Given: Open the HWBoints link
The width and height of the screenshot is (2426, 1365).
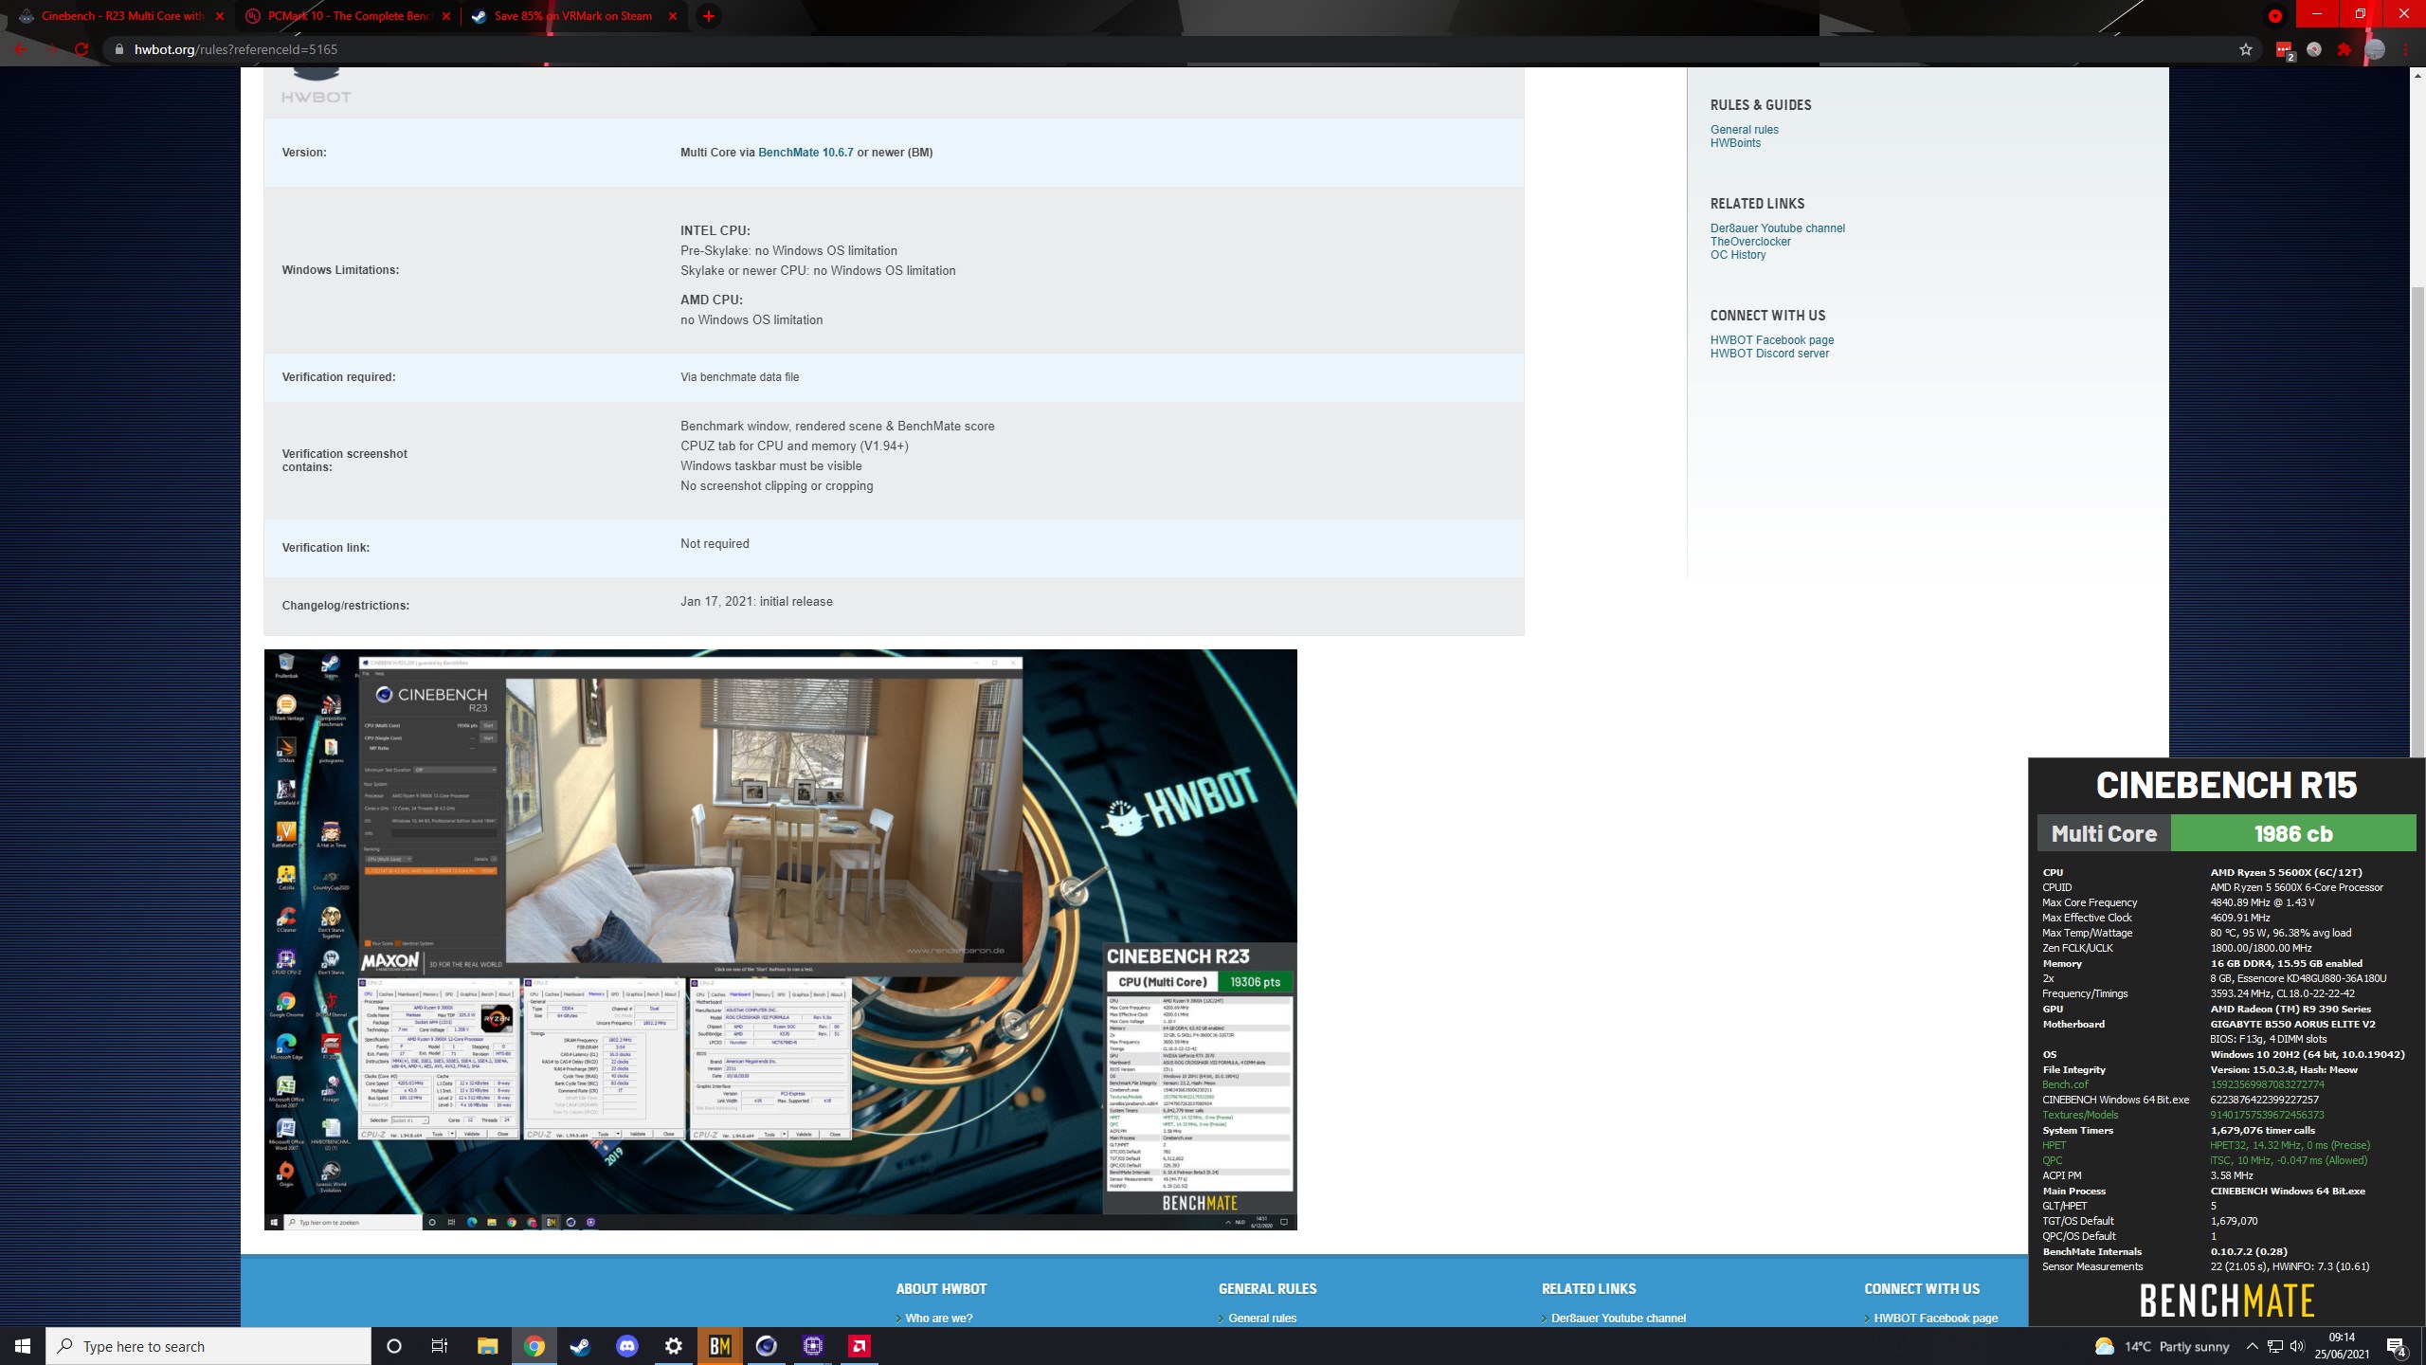Looking at the screenshot, I should pos(1735,143).
